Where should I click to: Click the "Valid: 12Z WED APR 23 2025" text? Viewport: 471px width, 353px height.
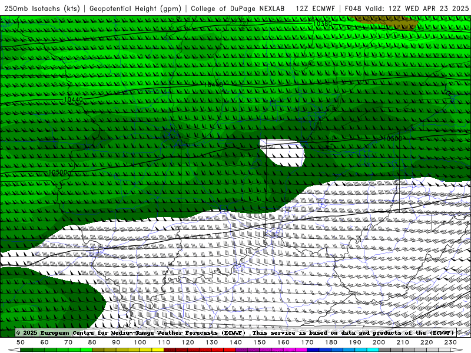pos(417,9)
